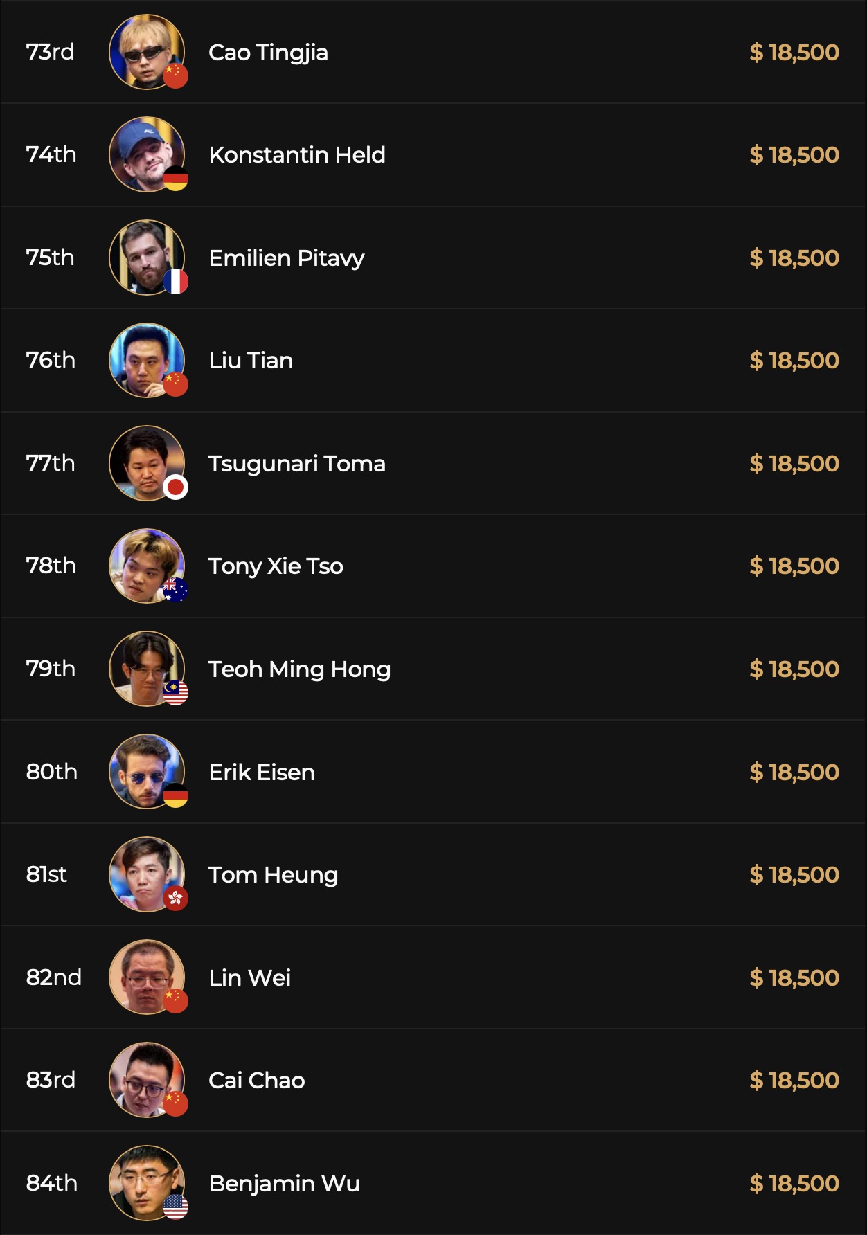Image resolution: width=867 pixels, height=1235 pixels.
Task: Open Teoh Ming Hong's name link
Action: pyautogui.click(x=299, y=669)
